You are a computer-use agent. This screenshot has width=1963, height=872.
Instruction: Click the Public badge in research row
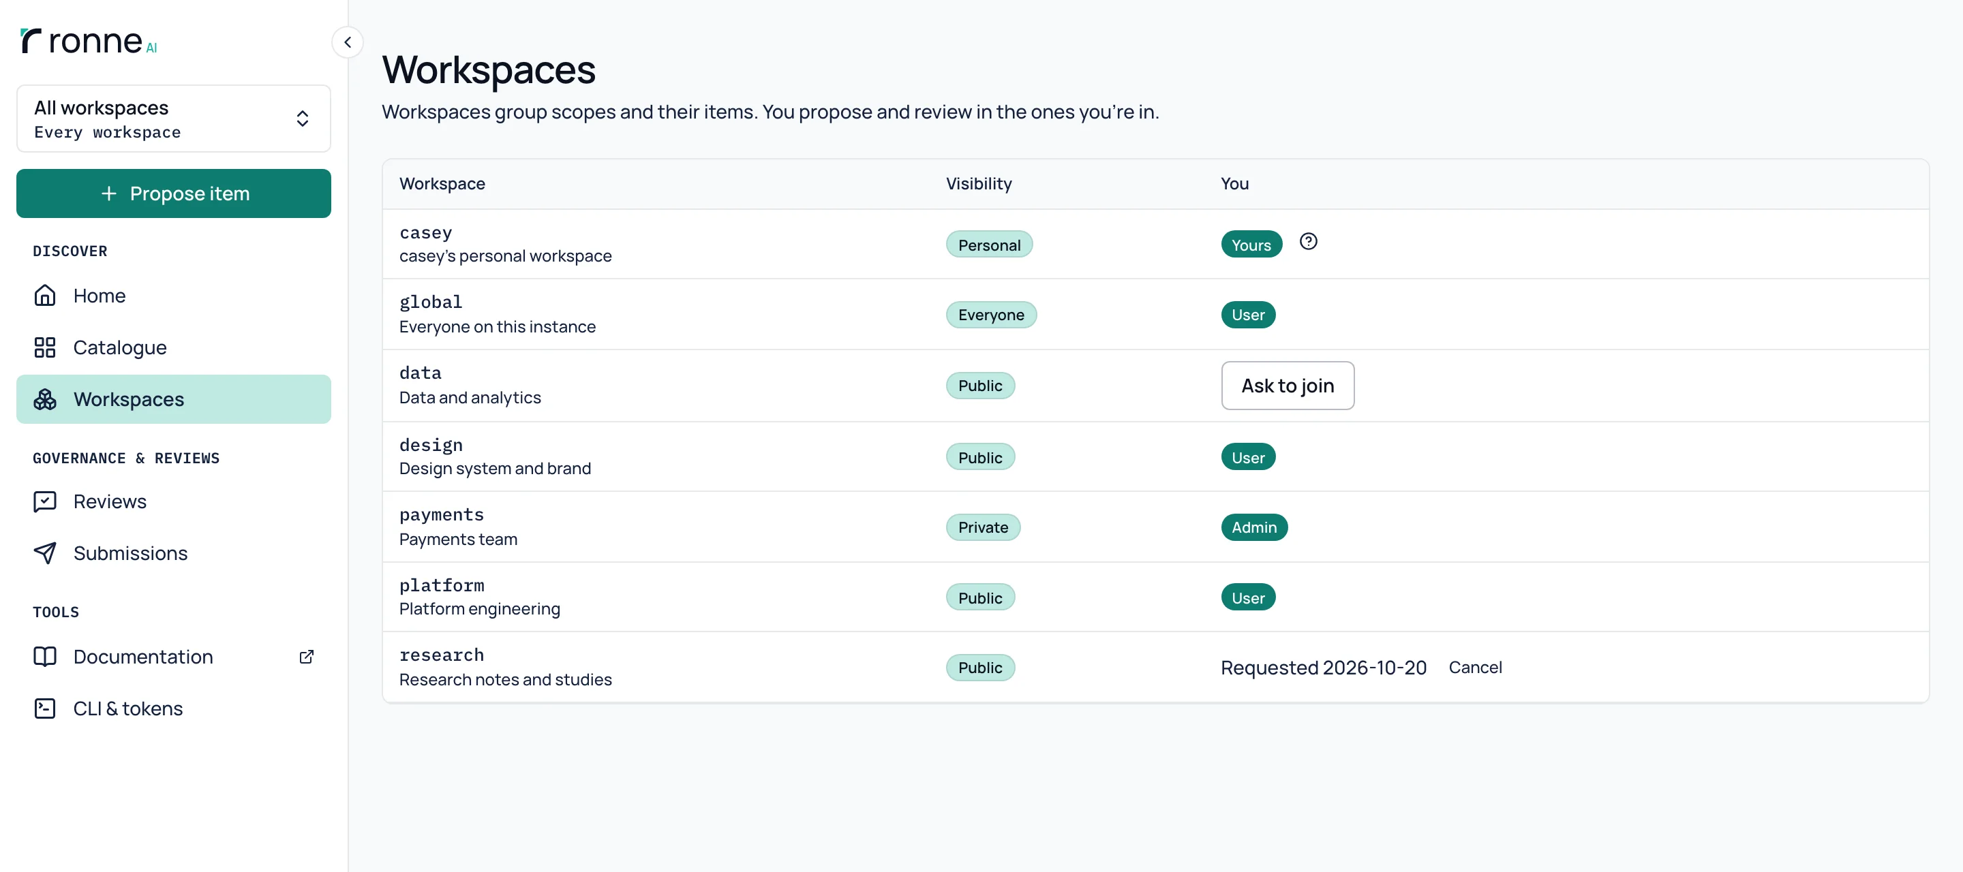pos(980,667)
